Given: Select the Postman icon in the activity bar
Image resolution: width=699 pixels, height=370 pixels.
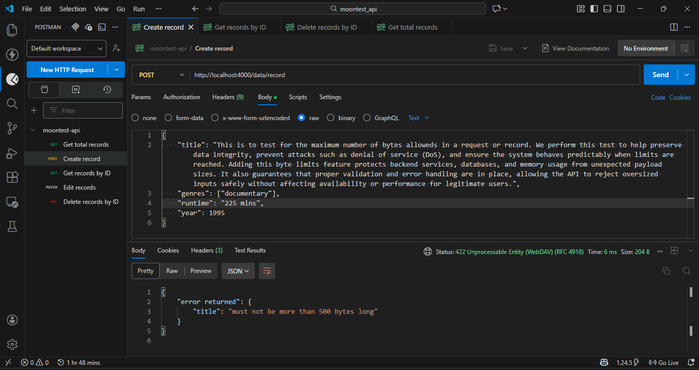Looking at the screenshot, I should click(x=12, y=79).
